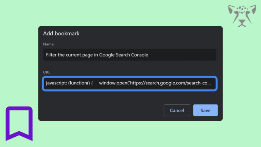The height and width of the screenshot is (147, 261).
Task: Click the 'Name' field label
Action: point(48,44)
